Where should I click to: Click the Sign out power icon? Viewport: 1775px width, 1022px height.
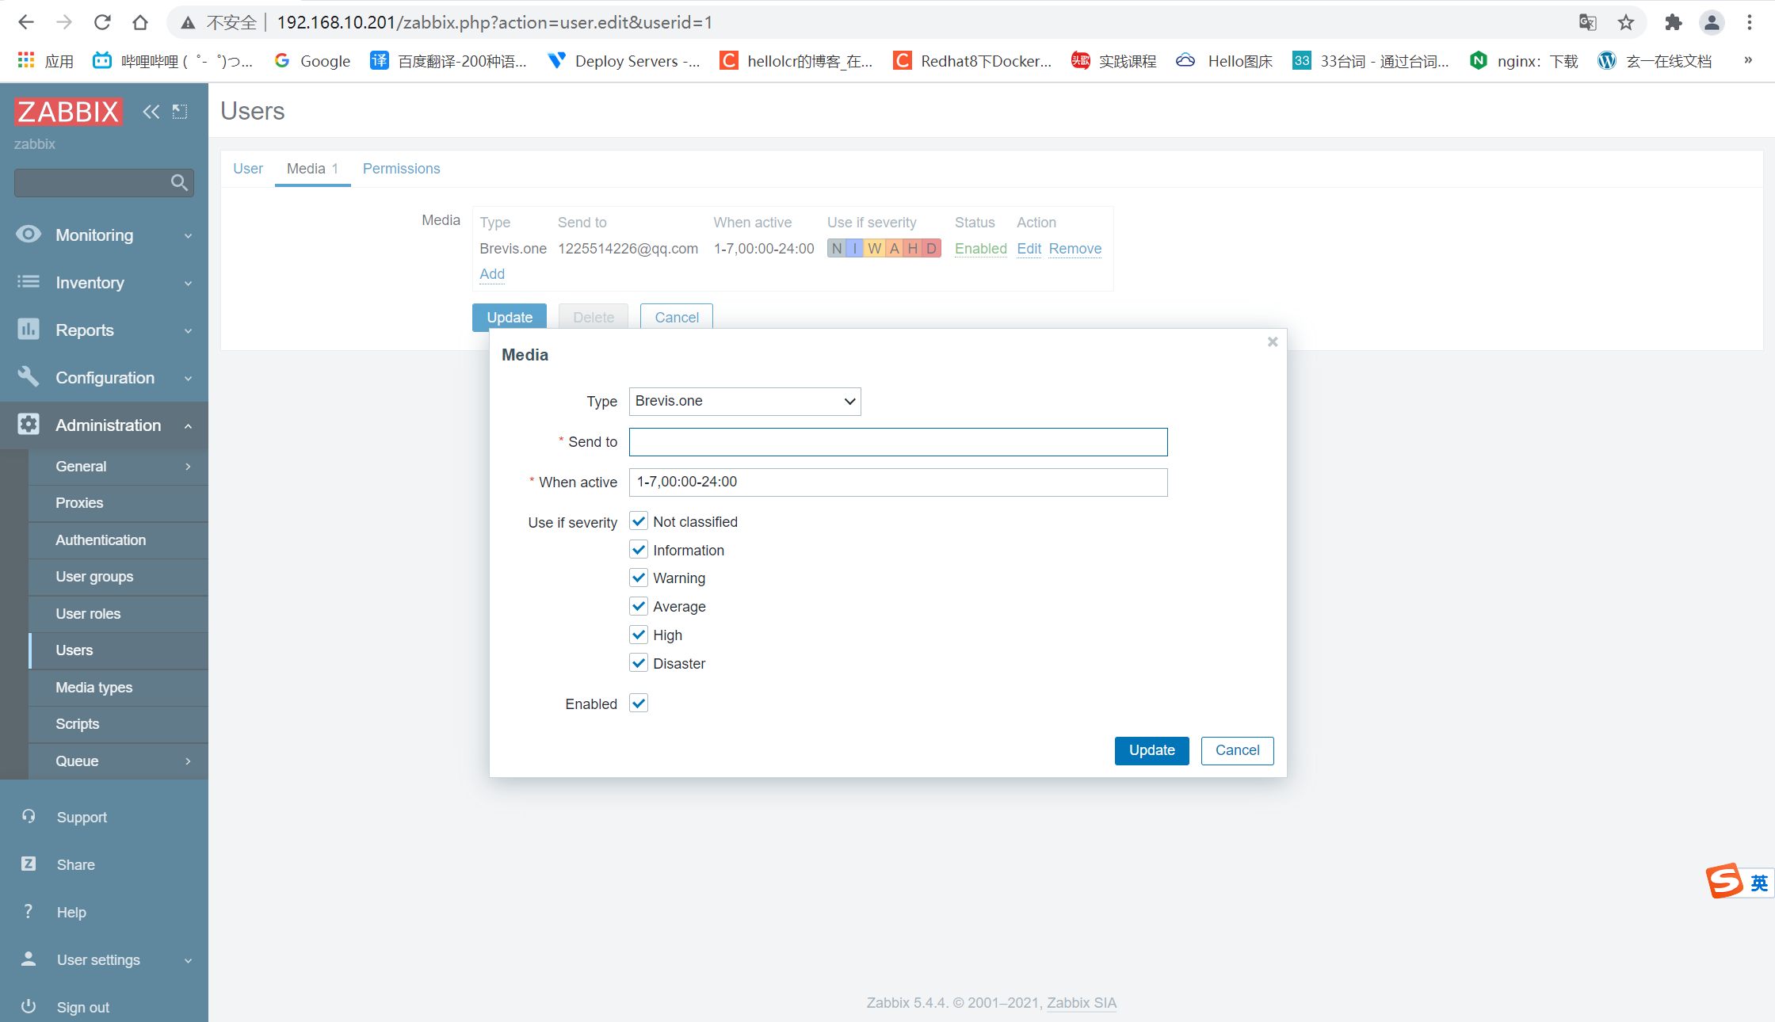(x=29, y=1007)
